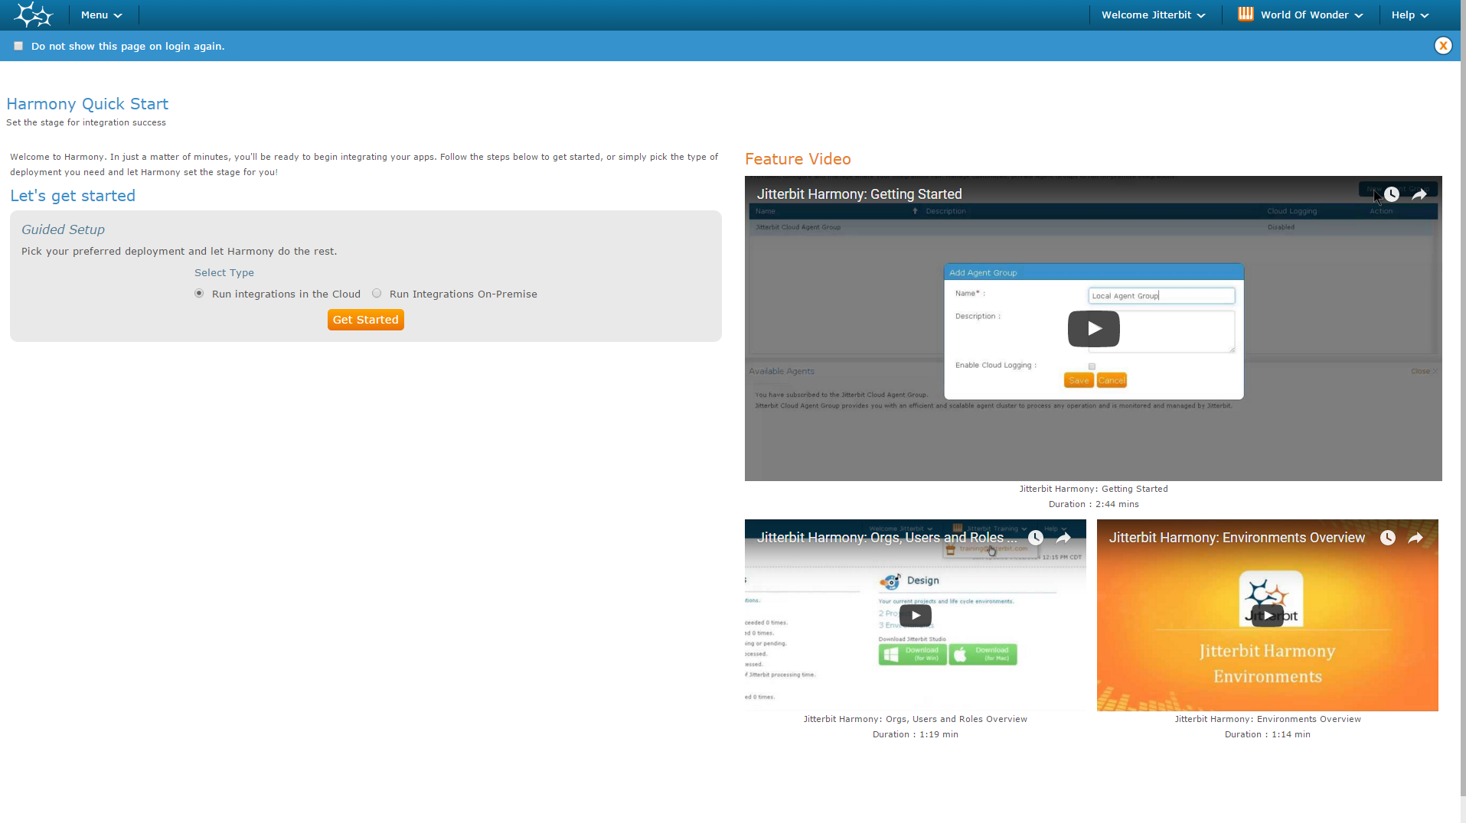Close the quick start banner with X
The height and width of the screenshot is (823, 1466).
(1443, 46)
